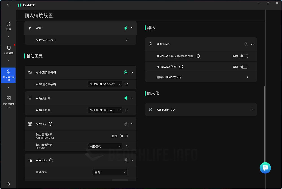The width and height of the screenshot is (282, 189).
Task: Enable AI PRIVACY 無人狀態隱私保護 switch
Action: (x=244, y=56)
